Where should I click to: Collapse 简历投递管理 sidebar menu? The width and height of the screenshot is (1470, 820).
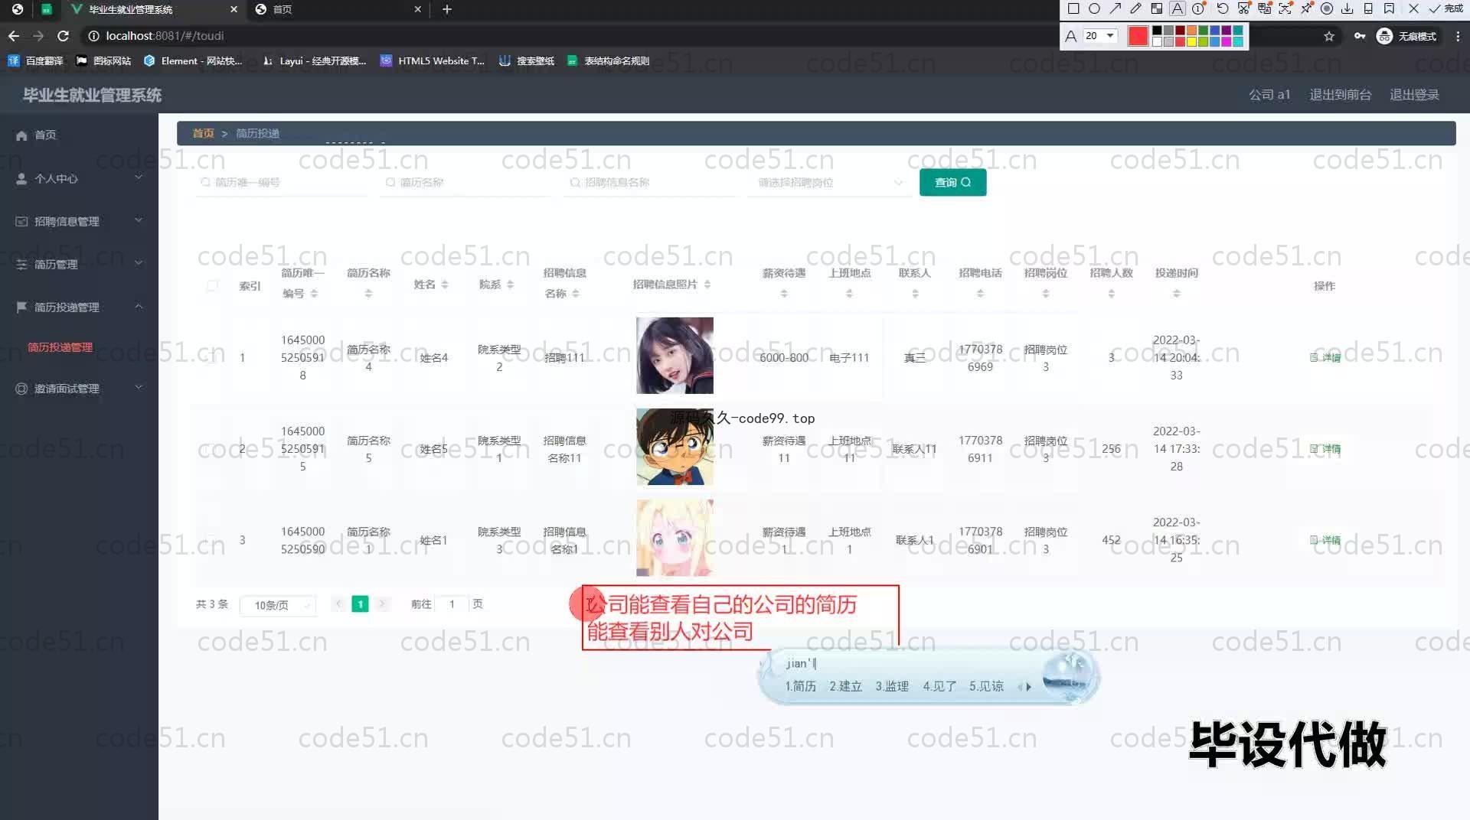[79, 307]
